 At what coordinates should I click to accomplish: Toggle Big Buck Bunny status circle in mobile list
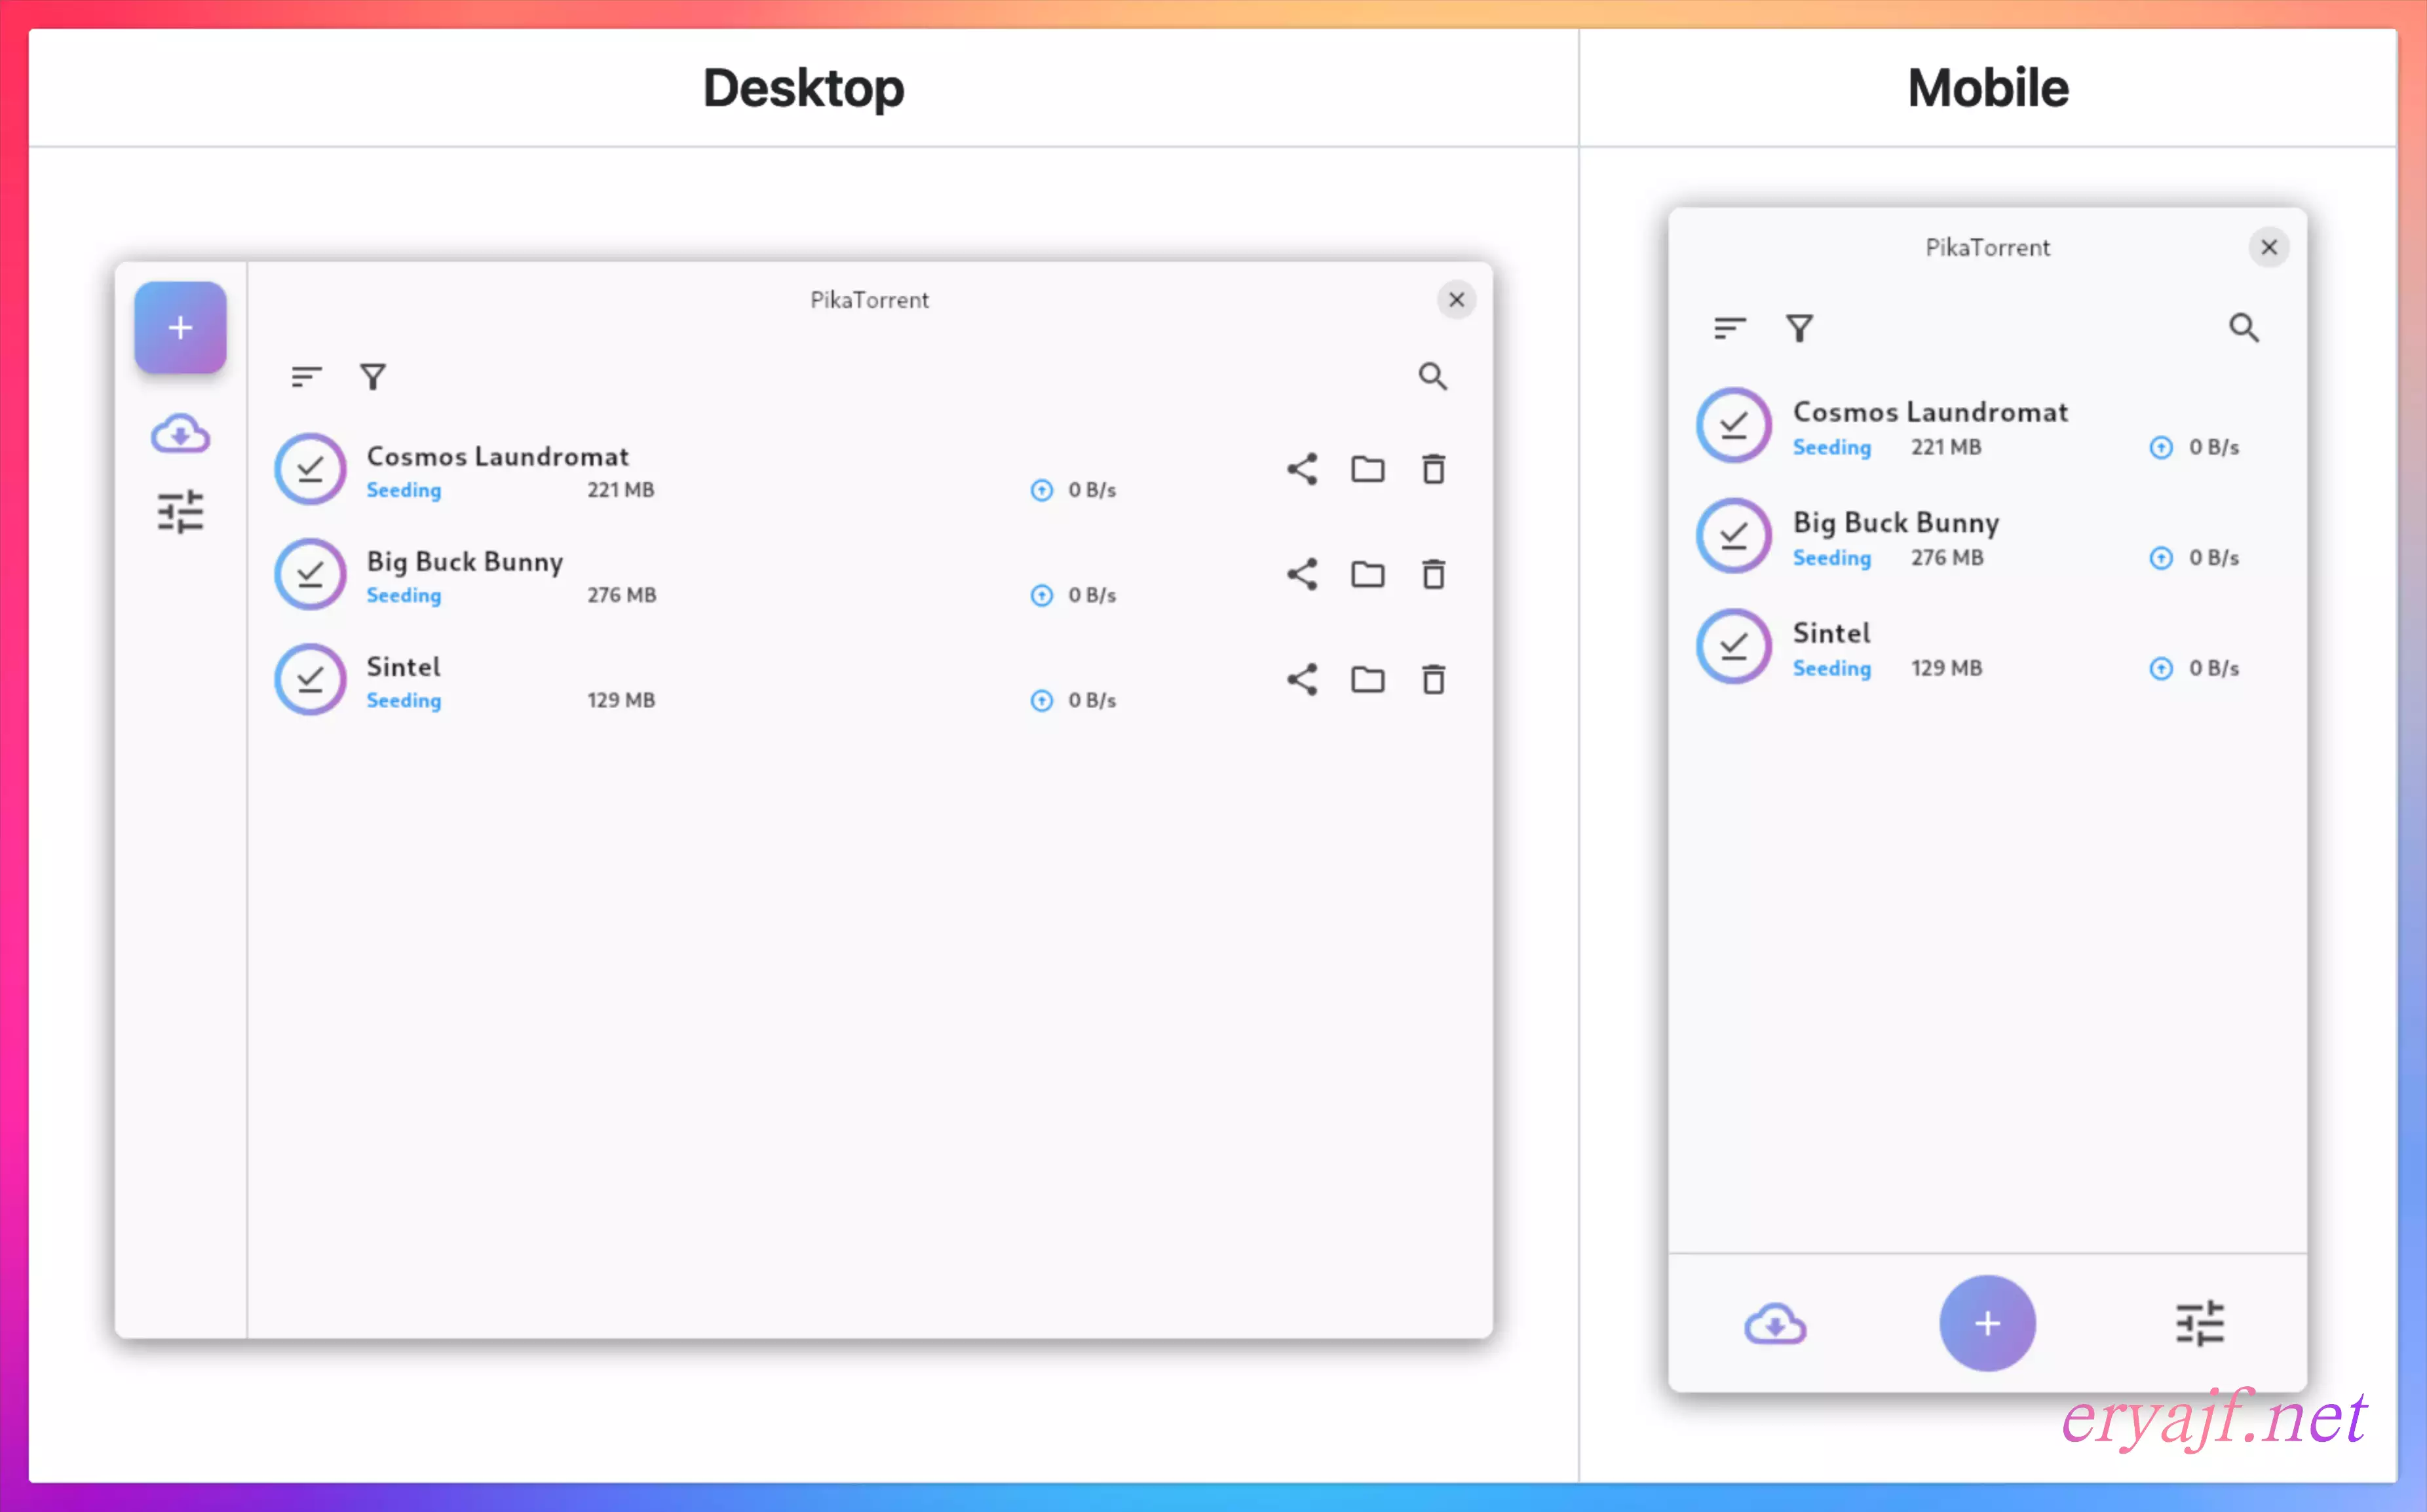(x=1733, y=536)
